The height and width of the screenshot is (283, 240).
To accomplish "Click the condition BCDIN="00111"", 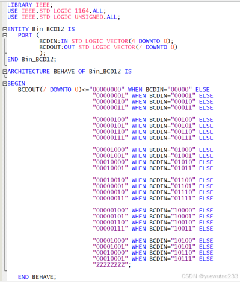I will [173, 138].
